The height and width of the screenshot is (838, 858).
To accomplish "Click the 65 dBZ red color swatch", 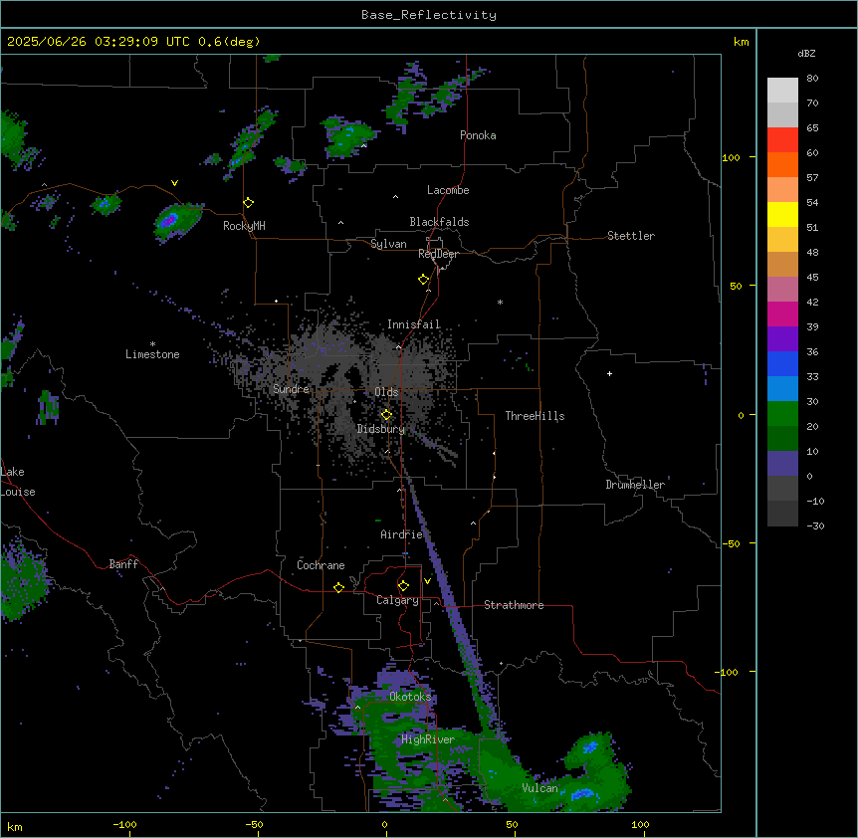I will tap(782, 140).
